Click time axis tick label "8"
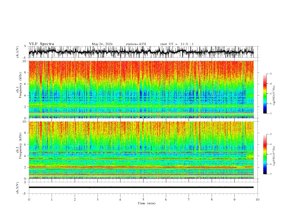 coord(212,199)
